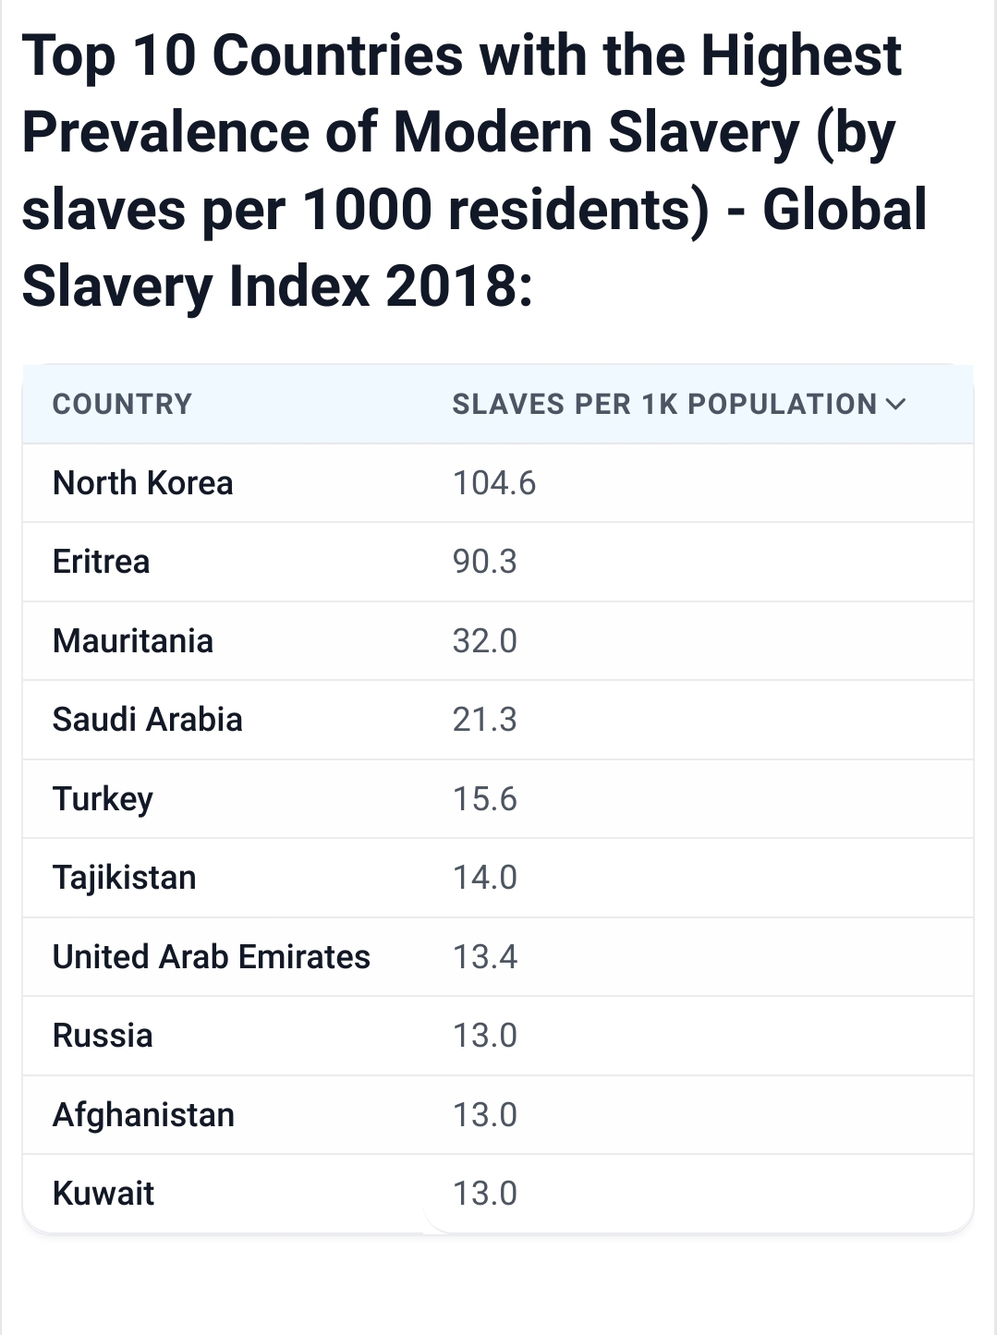Select Turkey's 15.6 value

[484, 799]
